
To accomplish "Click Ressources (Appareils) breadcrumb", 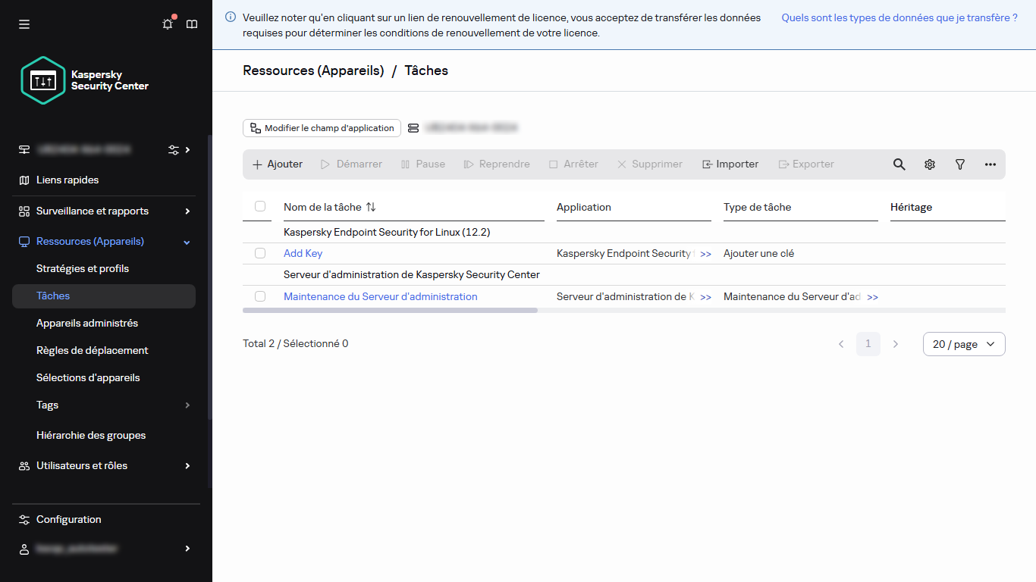I will pos(313,70).
